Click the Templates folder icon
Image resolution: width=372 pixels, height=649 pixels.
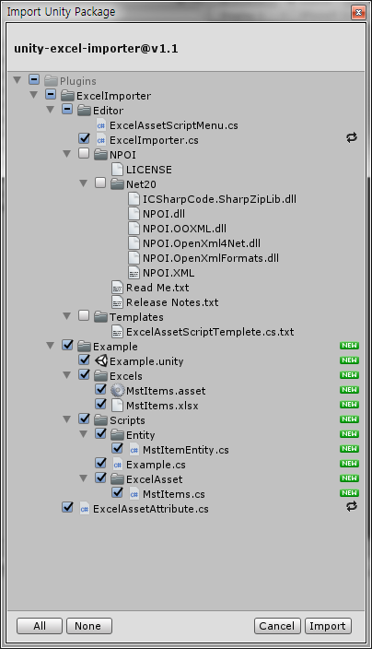[x=100, y=317]
